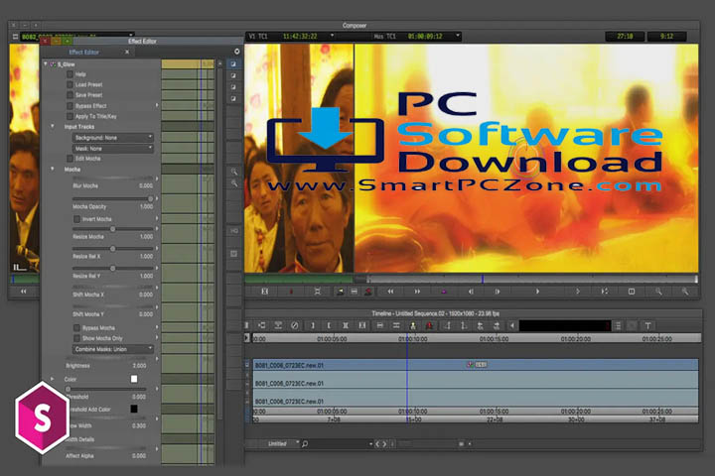The width and height of the screenshot is (715, 476).
Task: Click the next arrow in Timeline bottom bar
Action: [384, 443]
